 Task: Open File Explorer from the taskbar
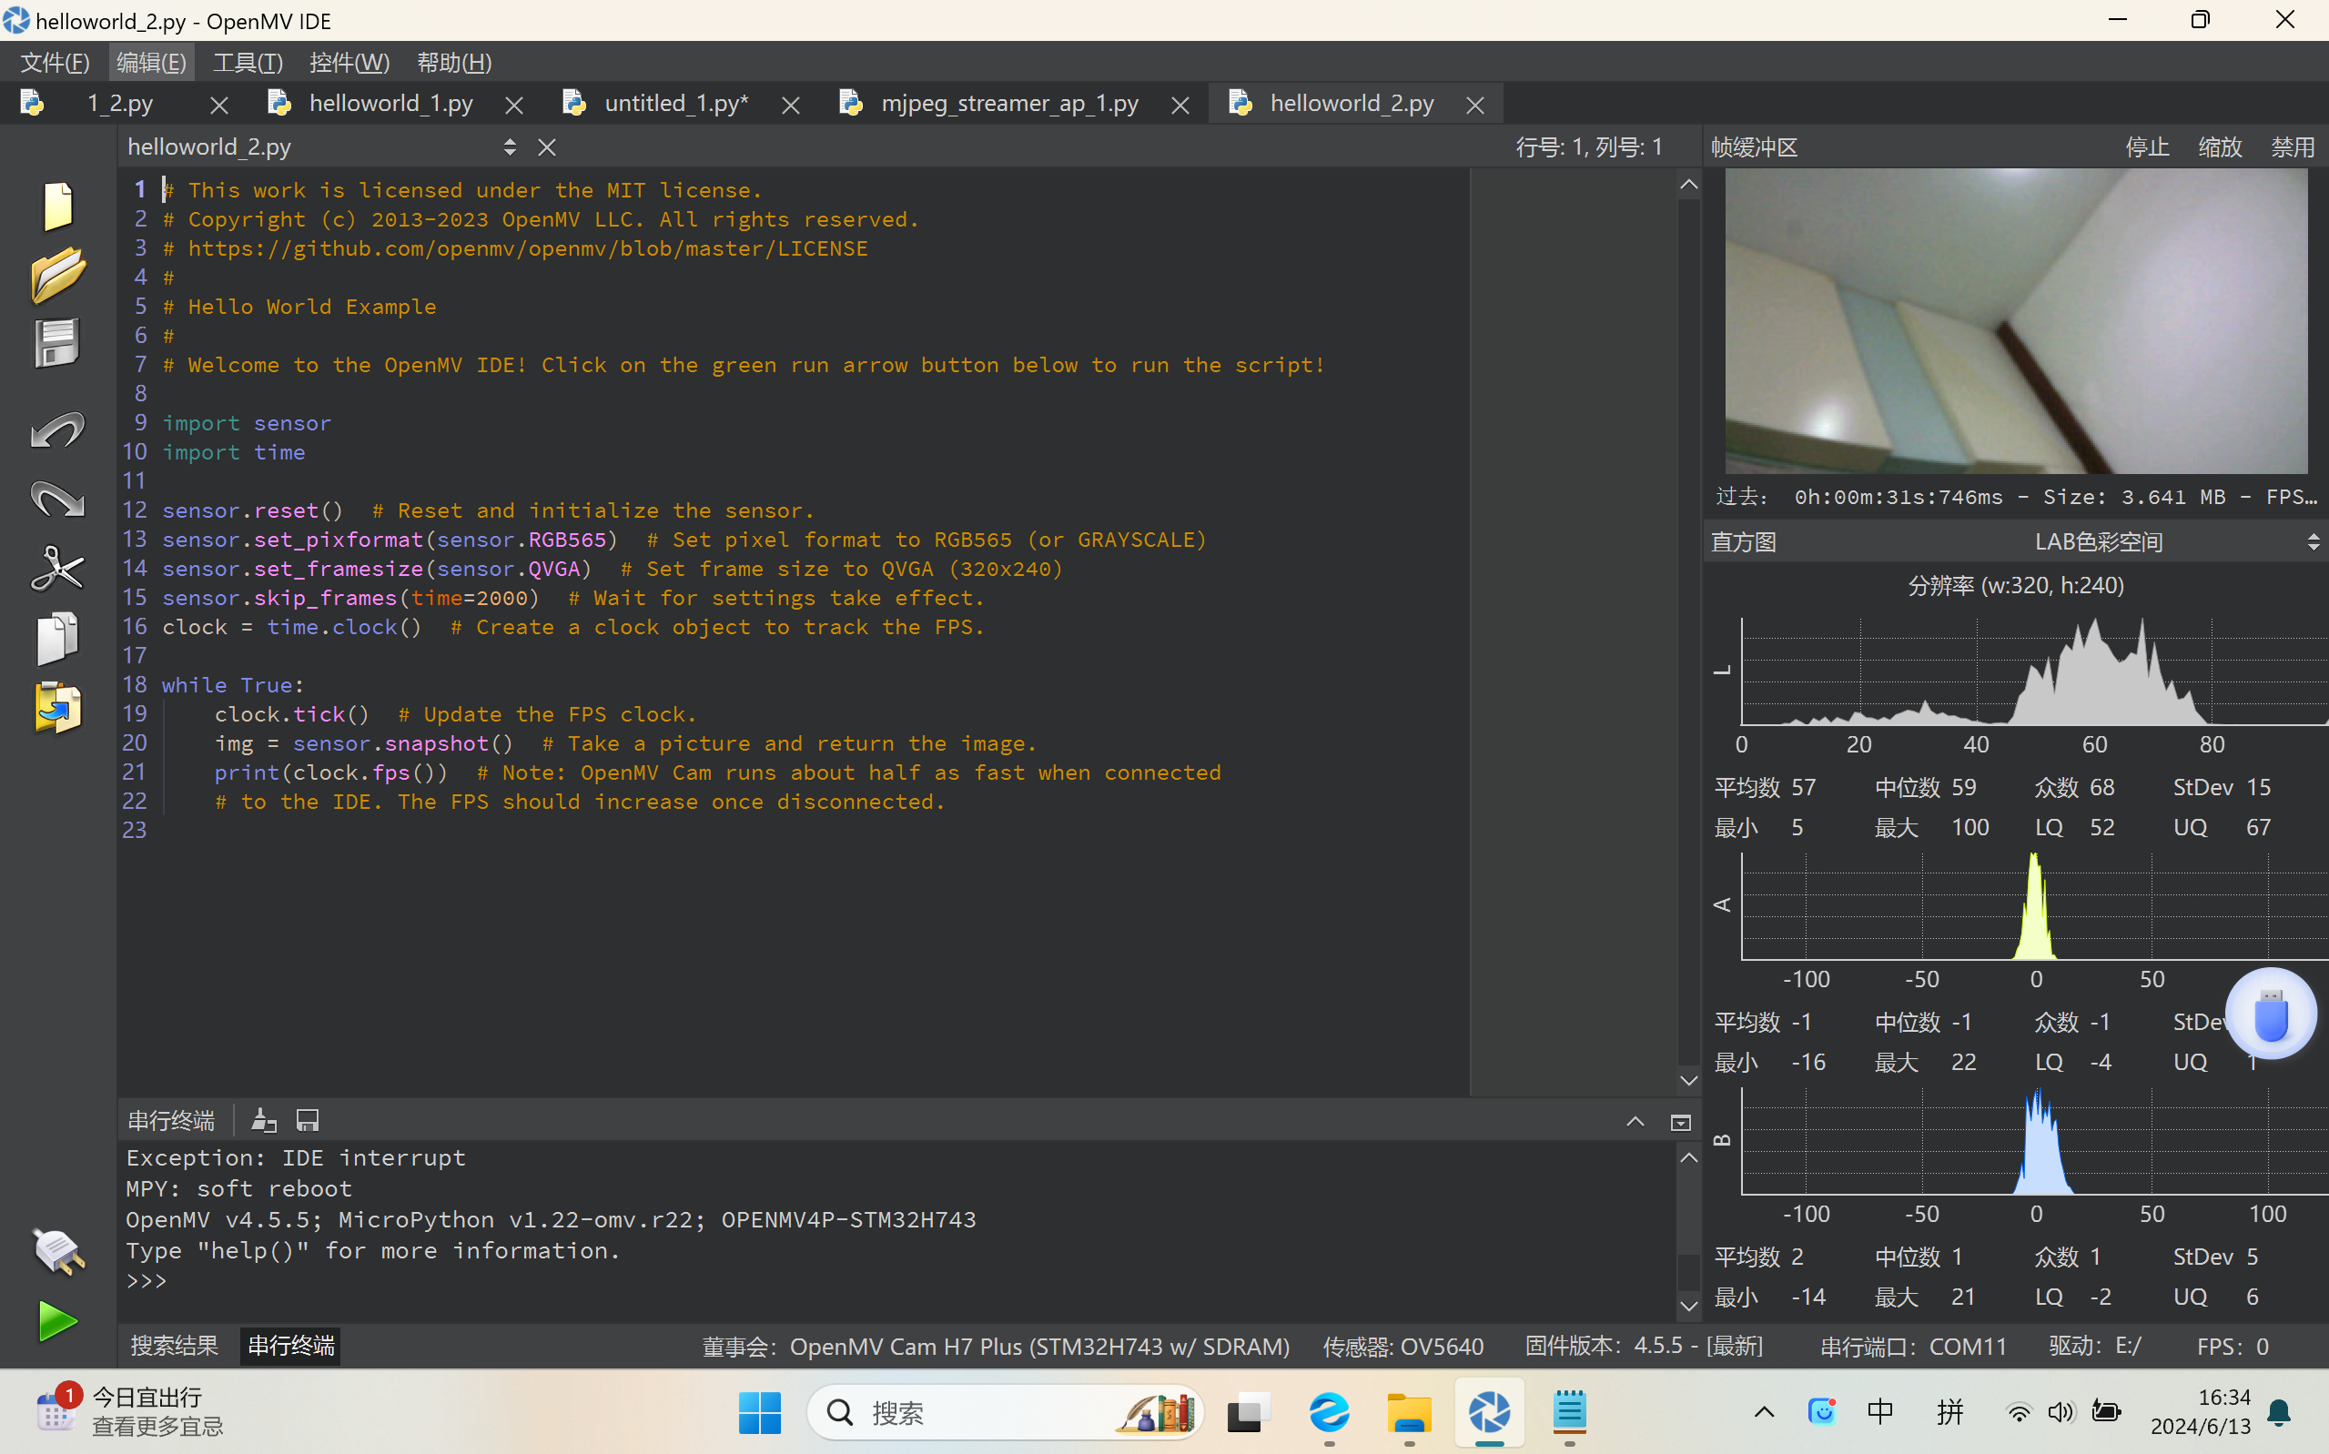1409,1413
